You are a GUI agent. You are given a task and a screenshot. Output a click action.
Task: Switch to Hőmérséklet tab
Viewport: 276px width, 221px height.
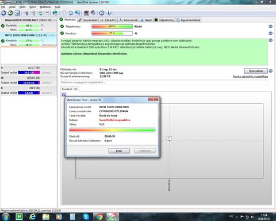(x=88, y=20)
